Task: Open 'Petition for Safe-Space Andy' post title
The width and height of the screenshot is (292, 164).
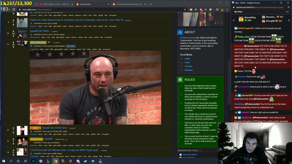Action: pyautogui.click(x=76, y=20)
